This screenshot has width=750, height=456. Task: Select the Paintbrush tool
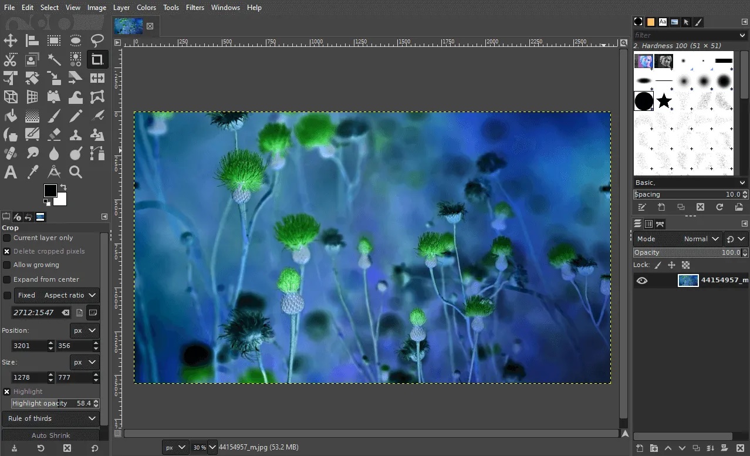coord(54,115)
